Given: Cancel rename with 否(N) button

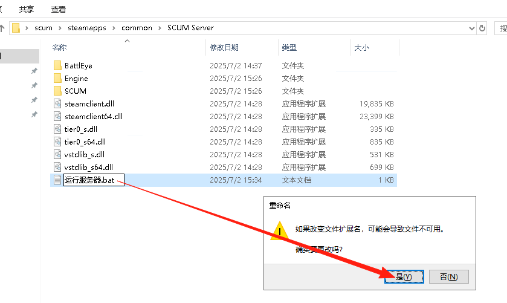Looking at the screenshot, I should (x=448, y=276).
